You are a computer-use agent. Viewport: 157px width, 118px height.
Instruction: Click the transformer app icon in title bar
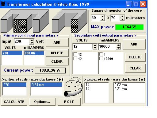[x=3, y=4]
